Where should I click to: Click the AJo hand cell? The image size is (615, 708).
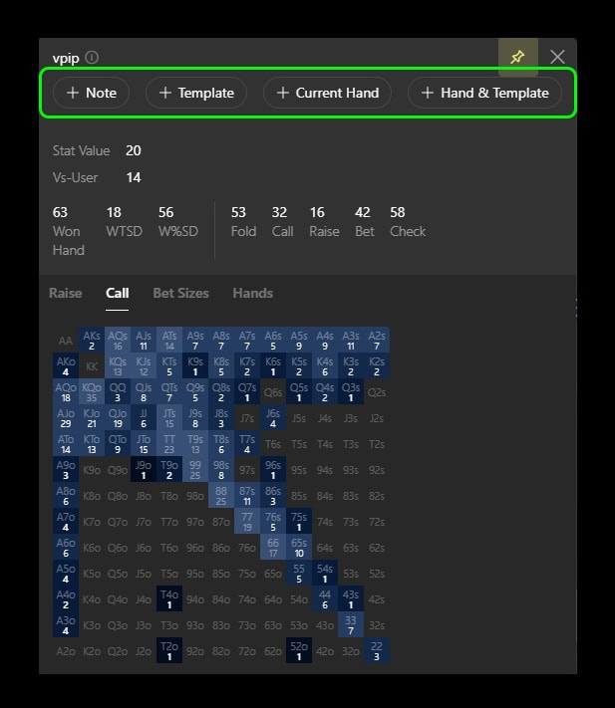(66, 417)
